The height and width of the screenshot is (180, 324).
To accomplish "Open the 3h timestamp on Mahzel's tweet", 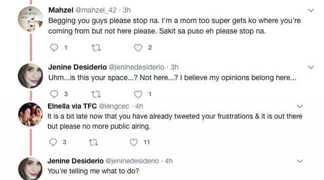I will pyautogui.click(x=127, y=10).
